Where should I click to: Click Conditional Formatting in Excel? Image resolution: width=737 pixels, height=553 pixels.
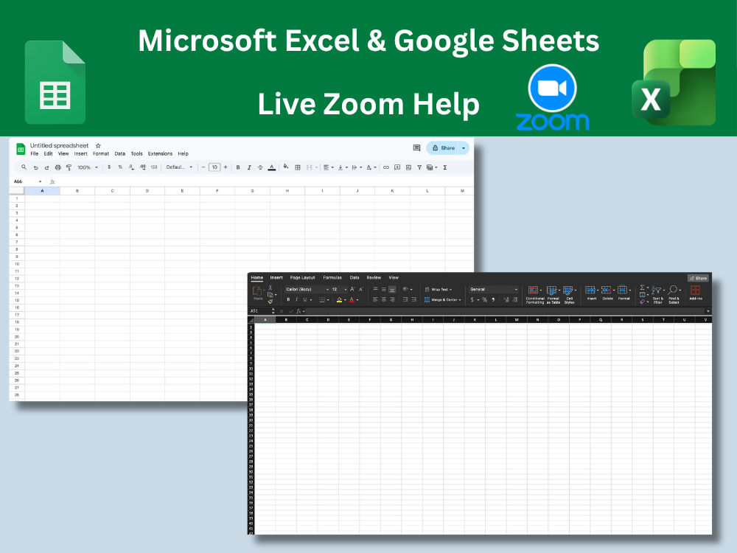click(534, 295)
